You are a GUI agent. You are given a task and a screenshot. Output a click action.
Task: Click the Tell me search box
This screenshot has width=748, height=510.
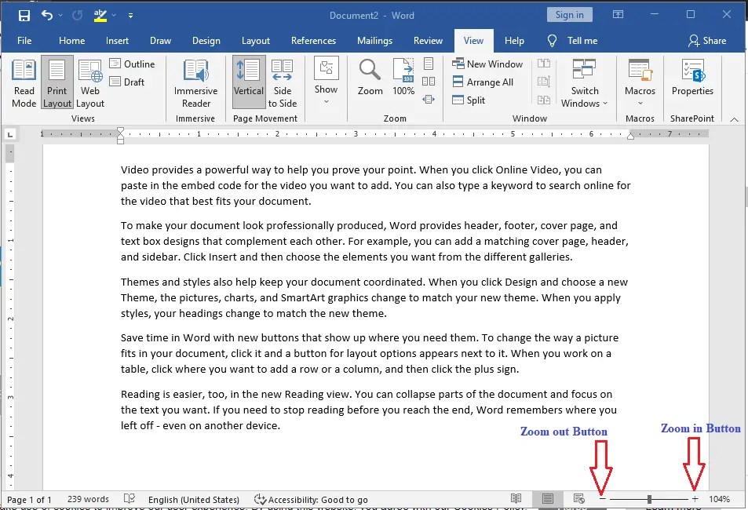pos(573,41)
